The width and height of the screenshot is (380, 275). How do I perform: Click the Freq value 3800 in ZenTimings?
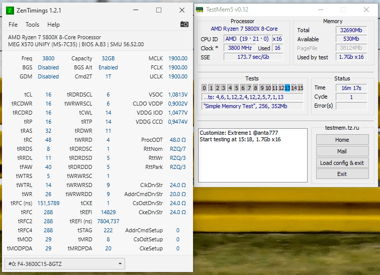[48, 58]
